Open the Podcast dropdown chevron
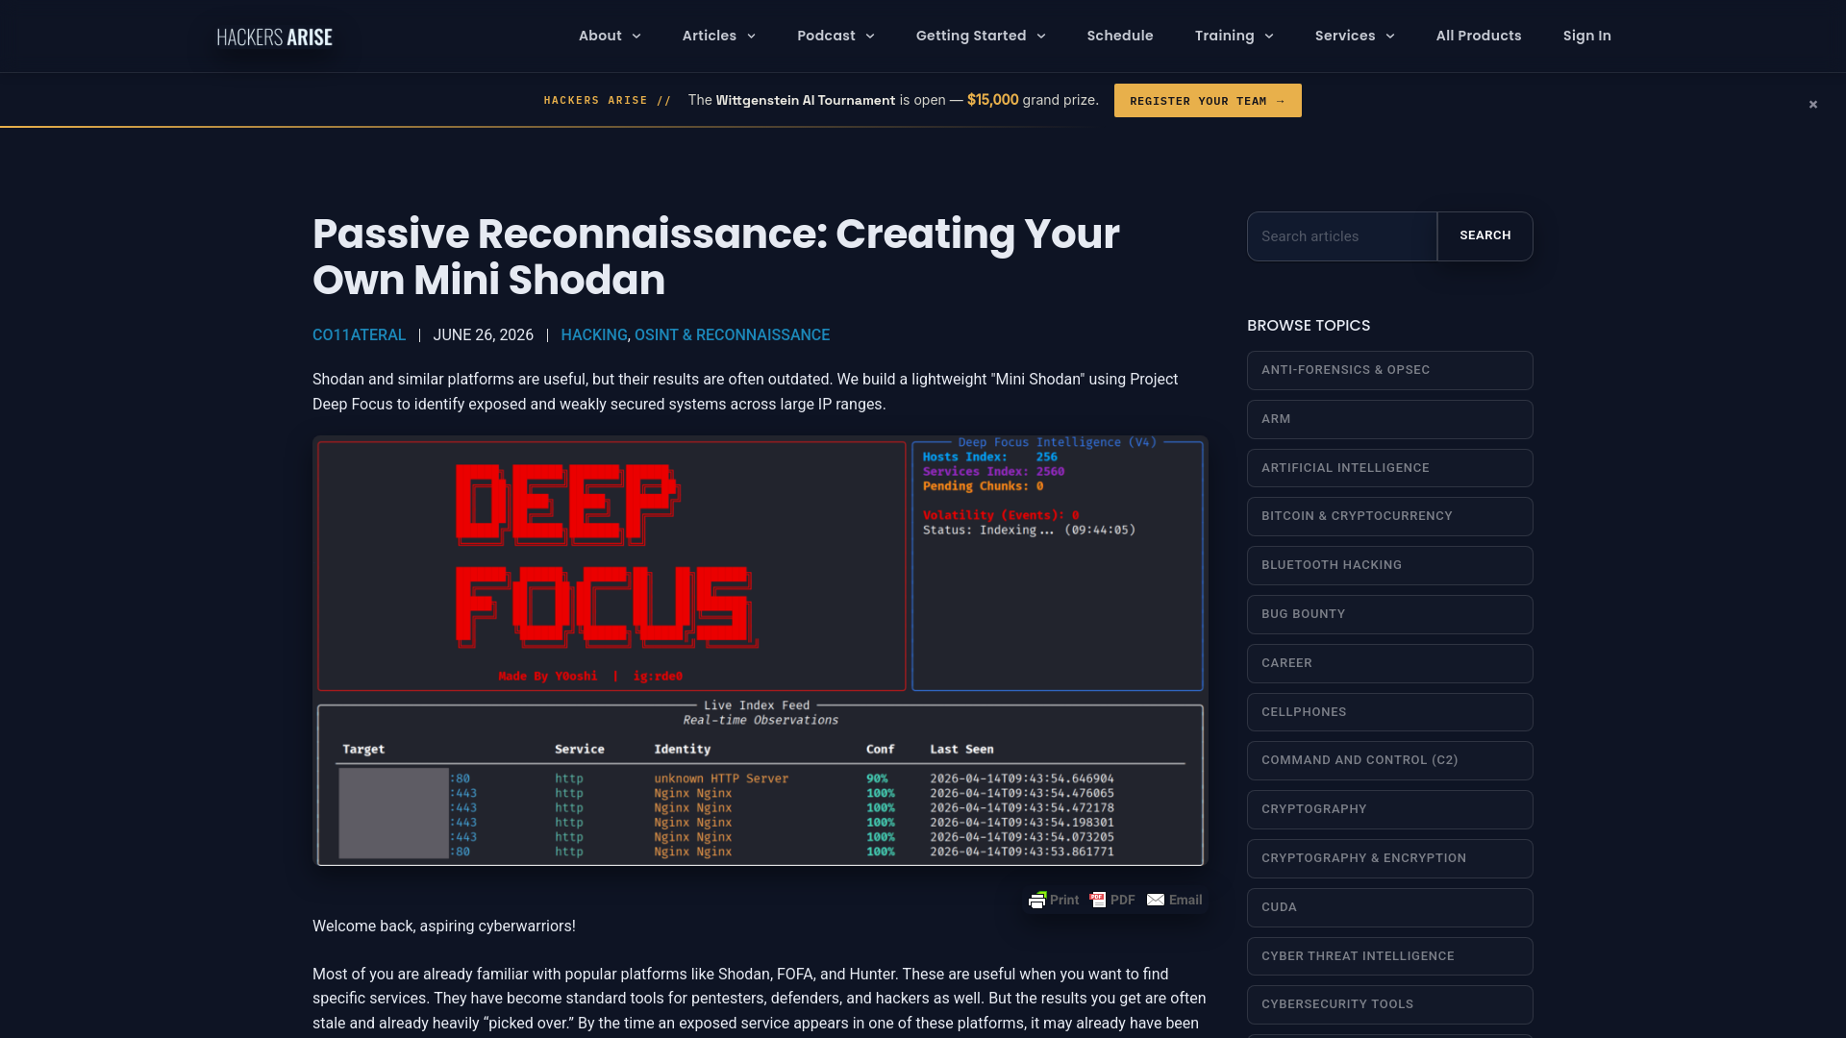This screenshot has height=1038, width=1846. coord(870,37)
